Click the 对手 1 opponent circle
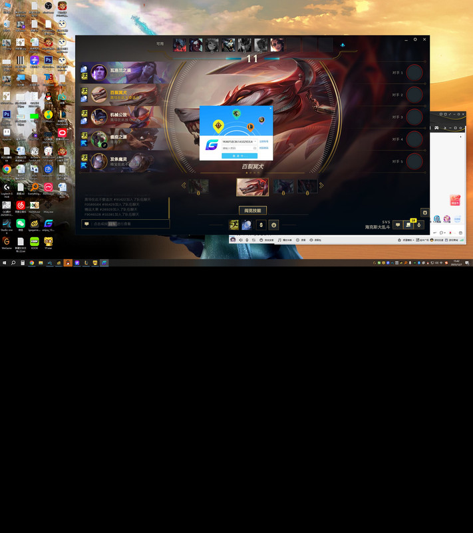This screenshot has width=473, height=533. (414, 73)
